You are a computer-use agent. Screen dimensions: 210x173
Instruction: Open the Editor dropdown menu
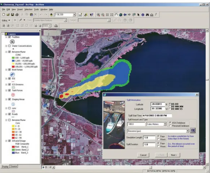coord(6,20)
